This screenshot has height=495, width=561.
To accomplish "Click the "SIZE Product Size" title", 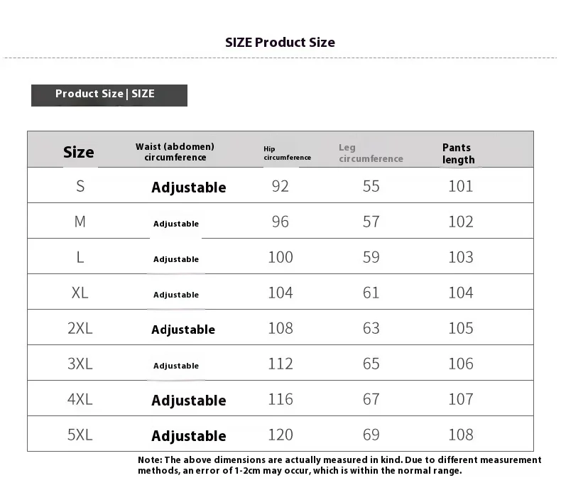I will click(x=280, y=42).
